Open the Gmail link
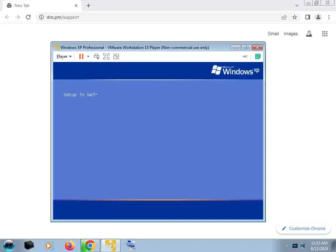The width and height of the screenshot is (336, 252). (x=273, y=34)
